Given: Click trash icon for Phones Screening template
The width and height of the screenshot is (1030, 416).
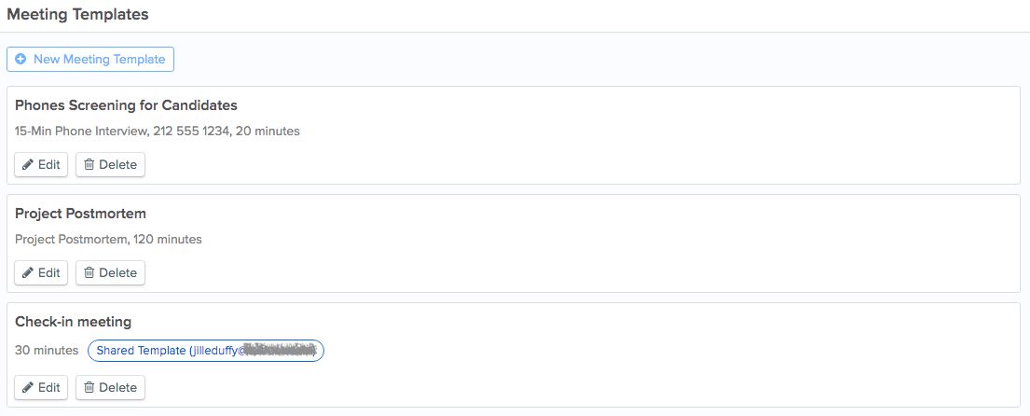Looking at the screenshot, I should [89, 165].
